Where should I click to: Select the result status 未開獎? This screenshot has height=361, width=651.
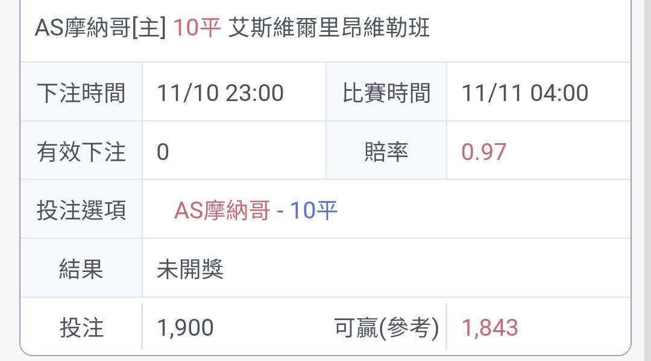[x=190, y=270]
